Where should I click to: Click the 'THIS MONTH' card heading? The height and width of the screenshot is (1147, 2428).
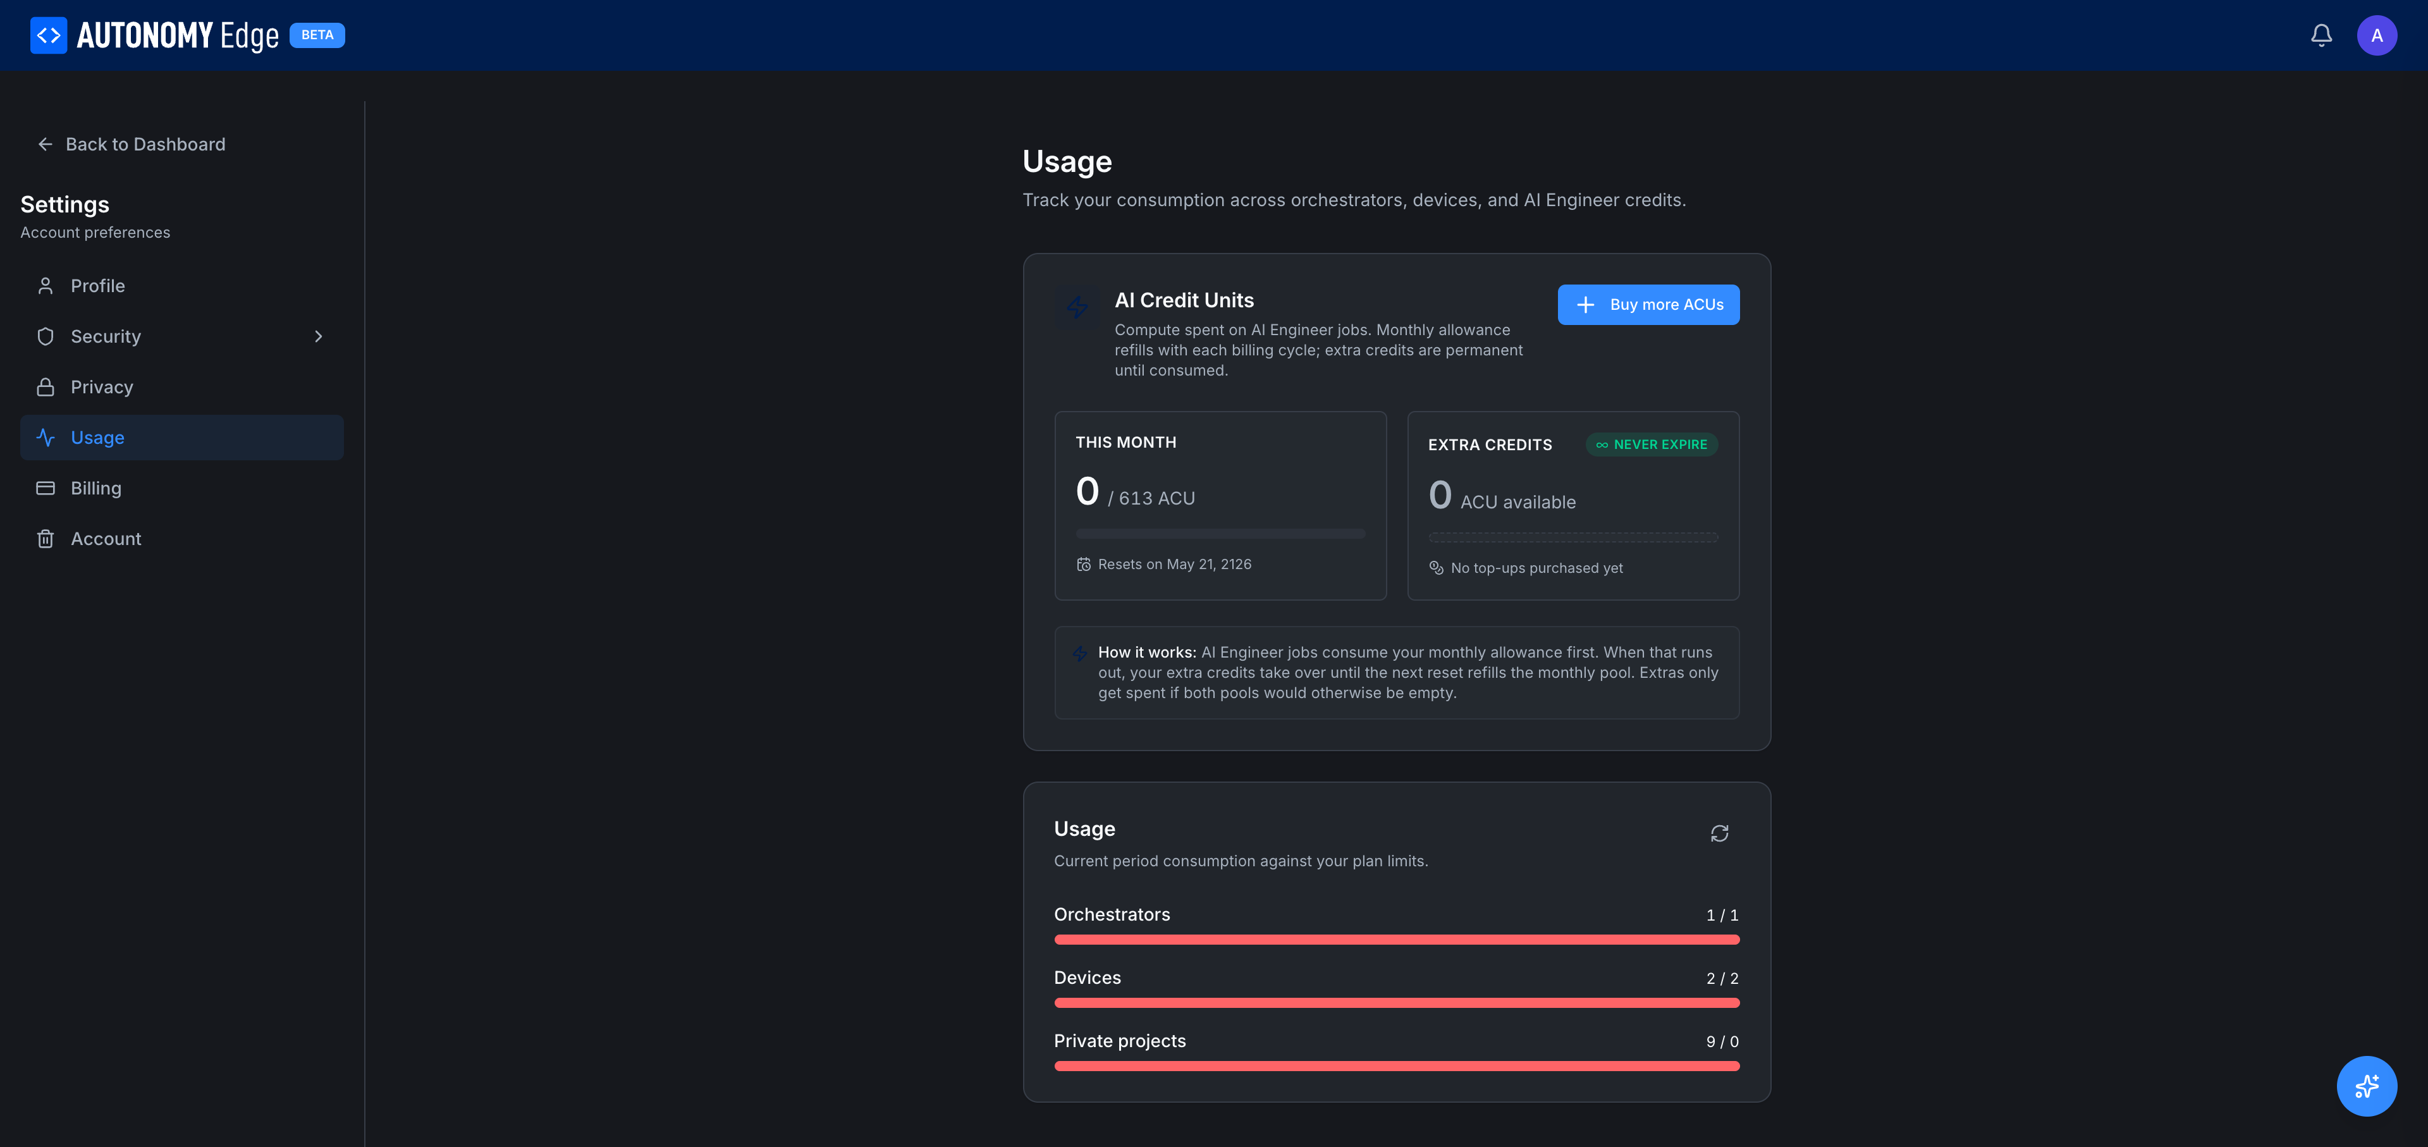click(x=1125, y=443)
